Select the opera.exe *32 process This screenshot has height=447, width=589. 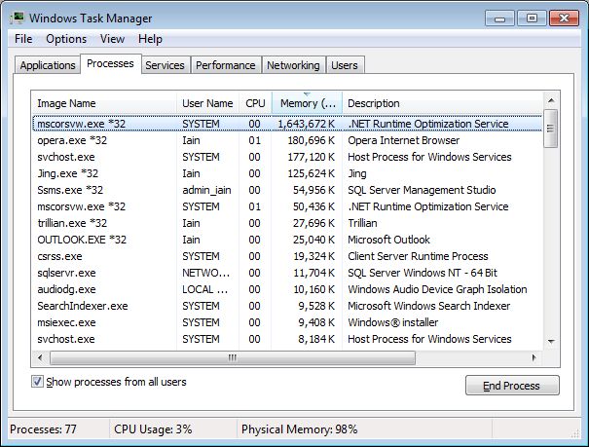288,140
